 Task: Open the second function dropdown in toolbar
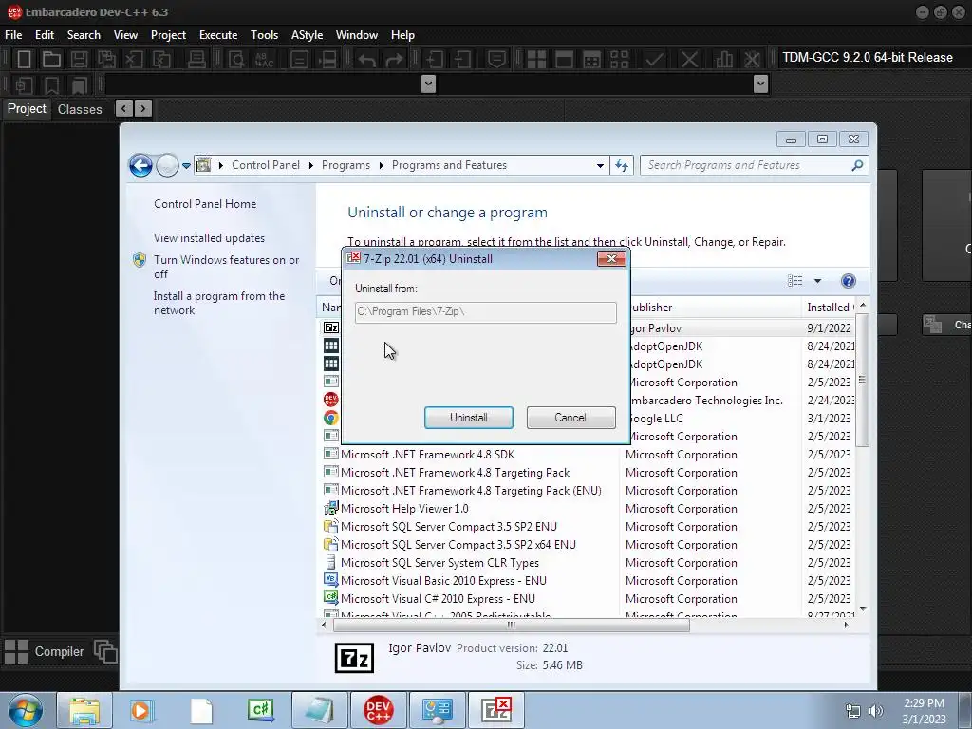point(760,84)
